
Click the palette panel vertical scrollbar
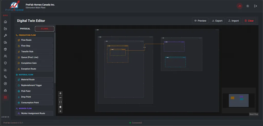point(55,58)
